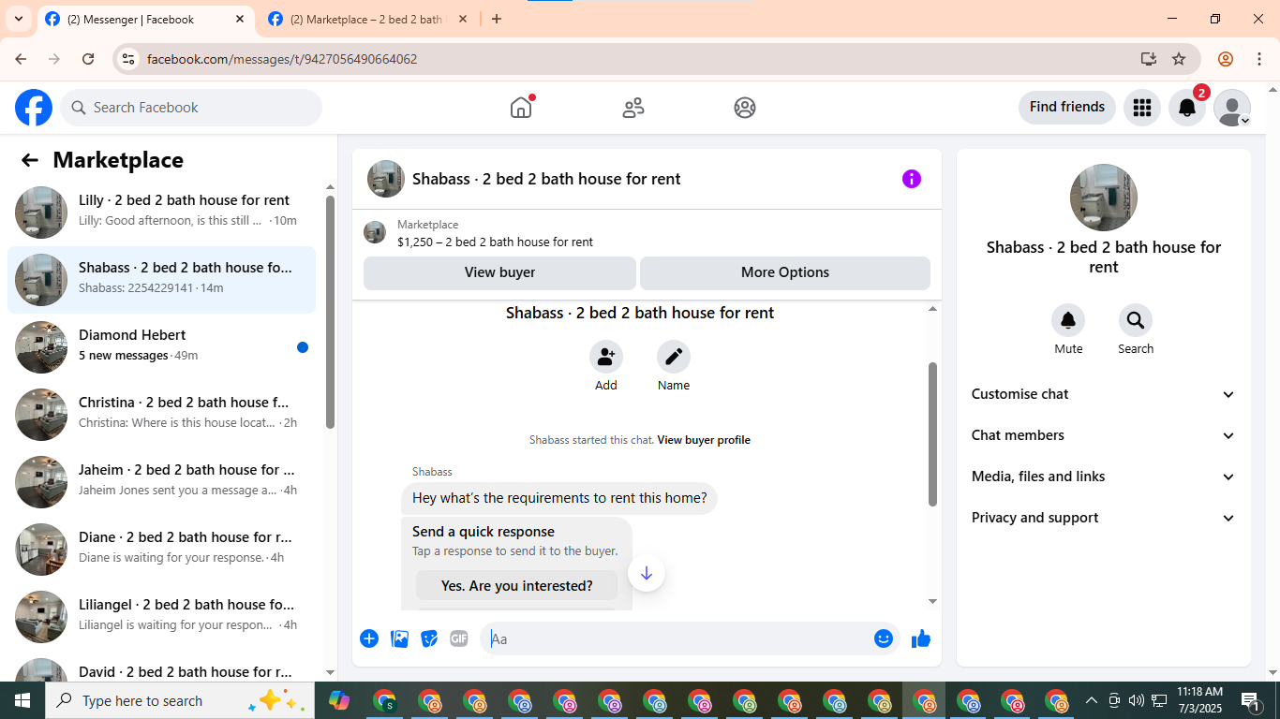Screen dimensions: 1280x719
Task: Open the tab search dropdown arrow
Action: (18, 19)
